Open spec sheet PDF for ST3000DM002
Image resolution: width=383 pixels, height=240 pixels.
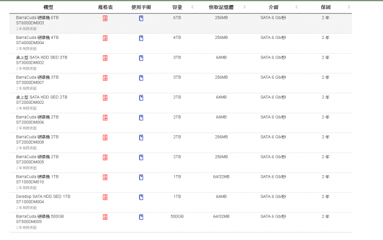[105, 58]
